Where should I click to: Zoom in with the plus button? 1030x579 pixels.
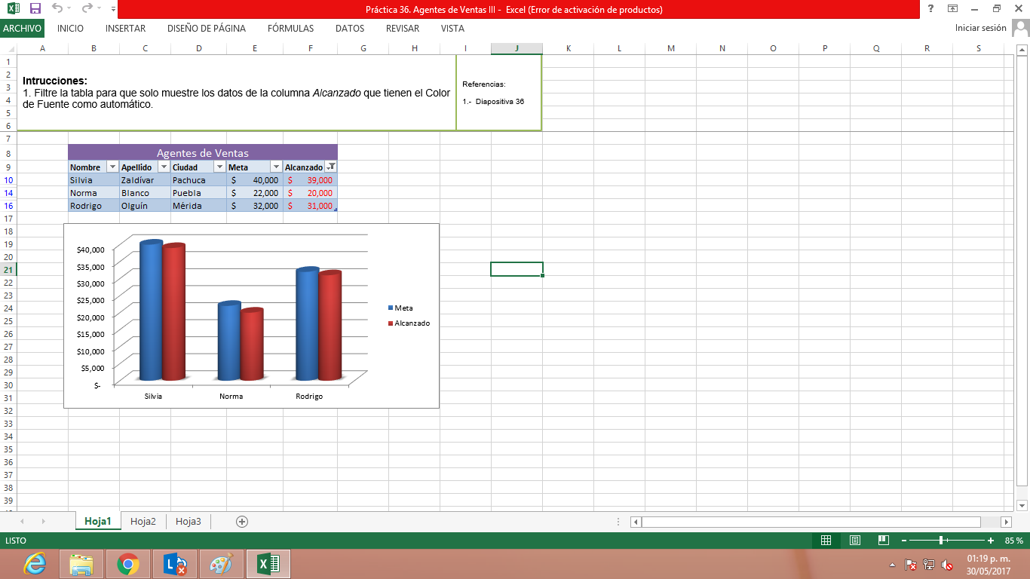pyautogui.click(x=991, y=541)
